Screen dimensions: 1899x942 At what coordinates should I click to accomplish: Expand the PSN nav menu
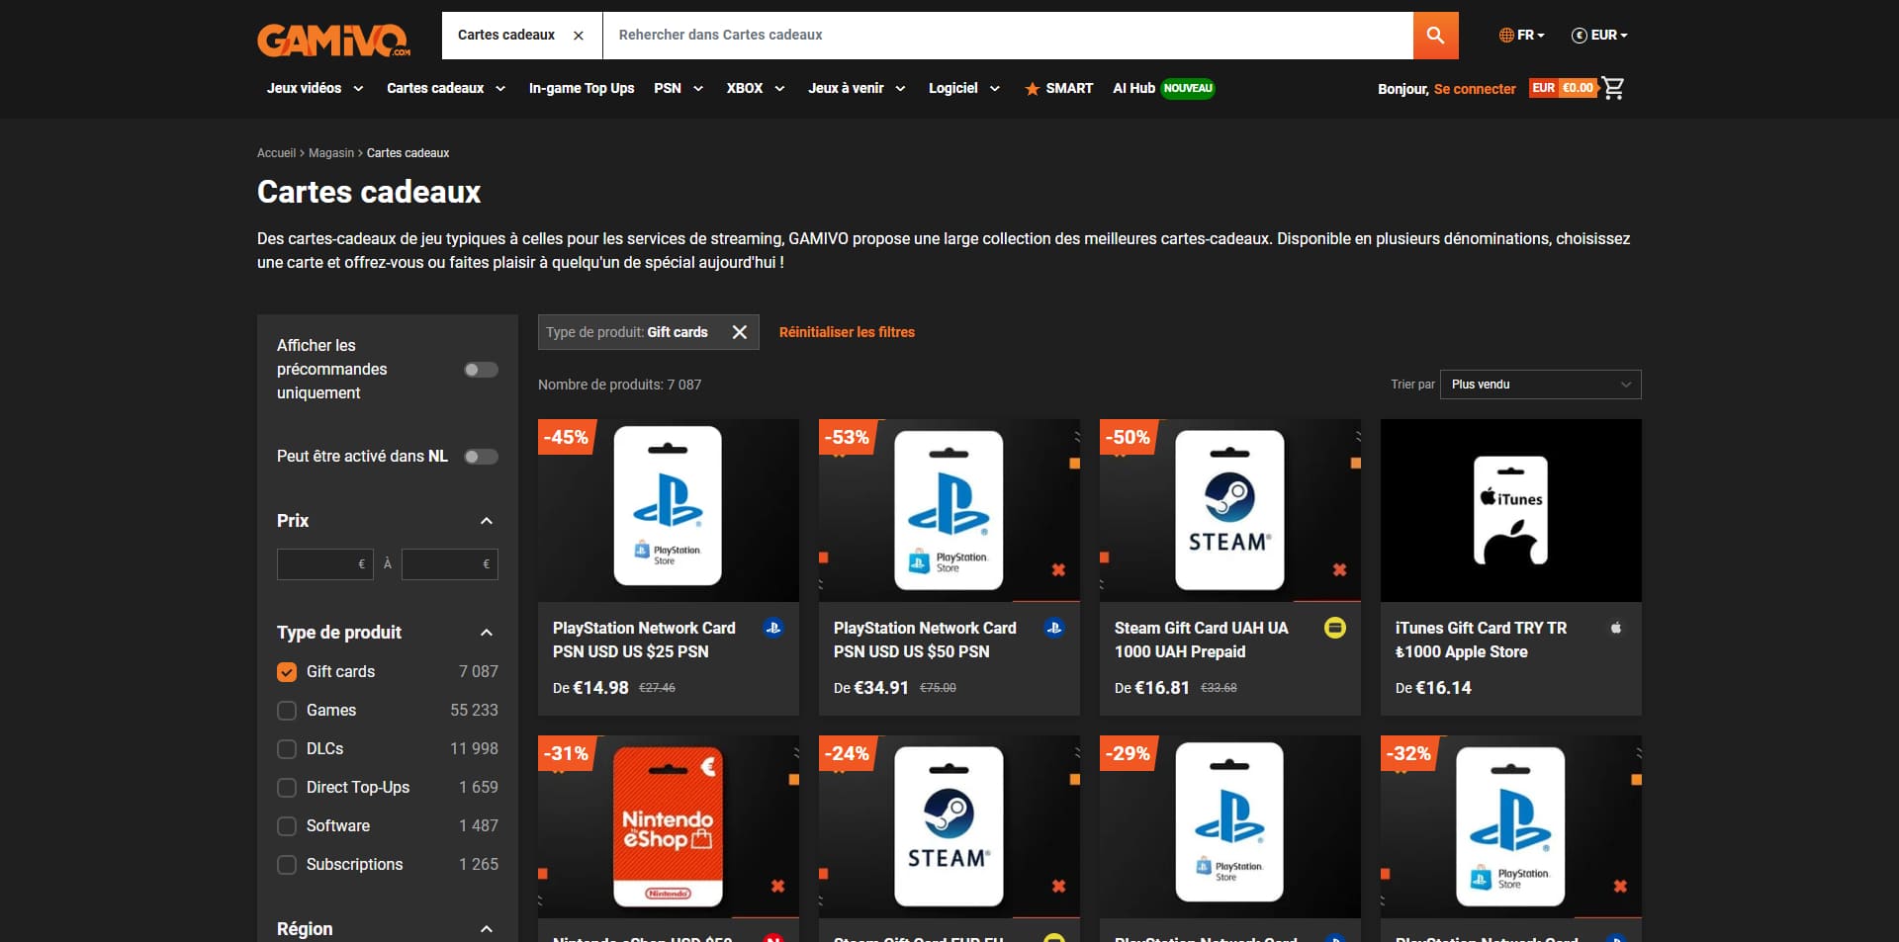pos(678,88)
